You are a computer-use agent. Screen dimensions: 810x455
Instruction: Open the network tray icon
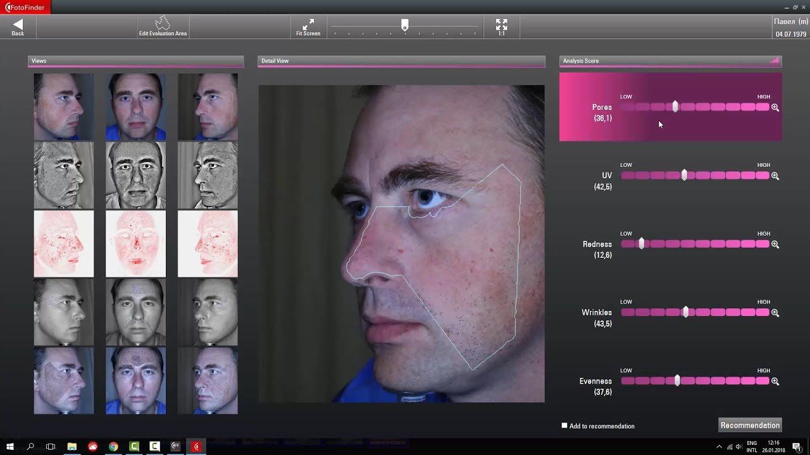tap(729, 447)
